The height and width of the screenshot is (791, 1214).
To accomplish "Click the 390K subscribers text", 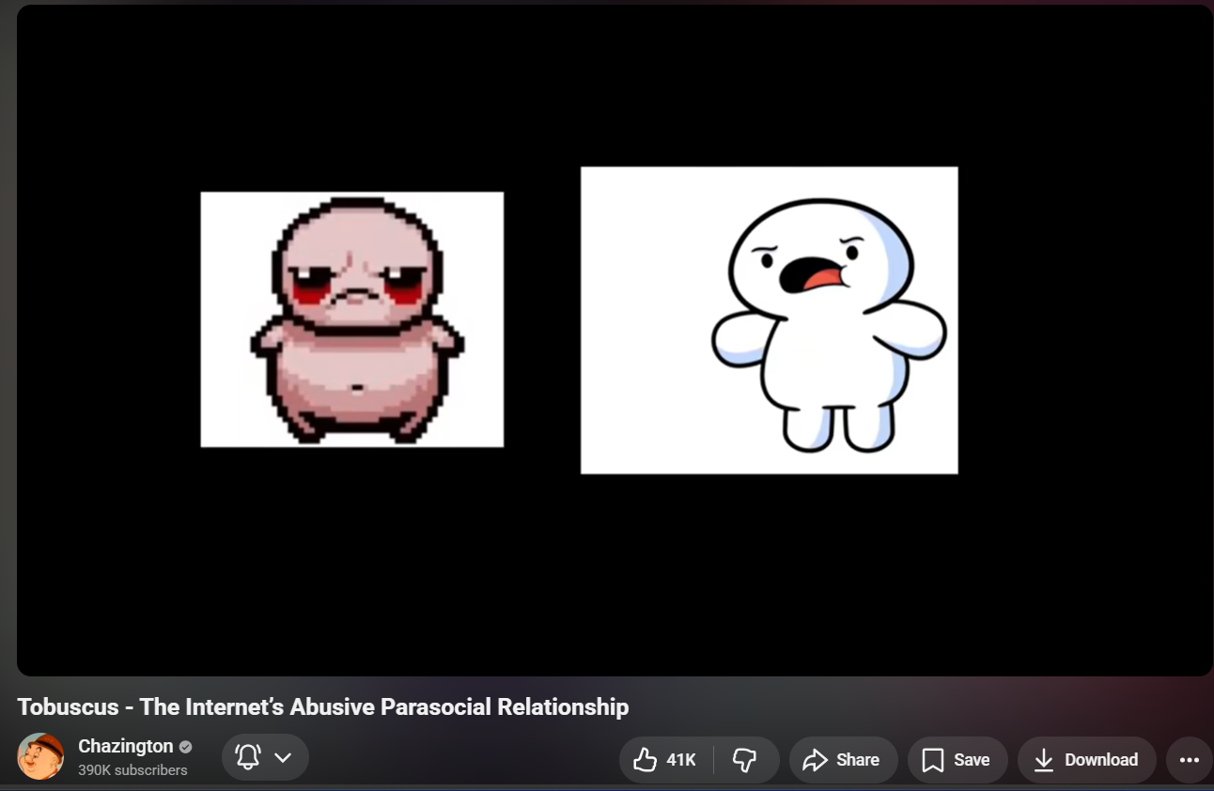I will [x=132, y=770].
